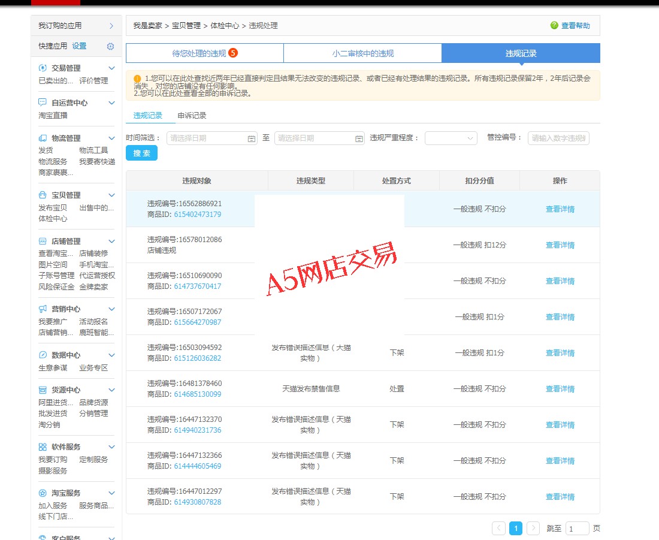The width and height of the screenshot is (659, 540).
Task: Open 生意参谋 in the sidebar
Action: pyautogui.click(x=53, y=367)
